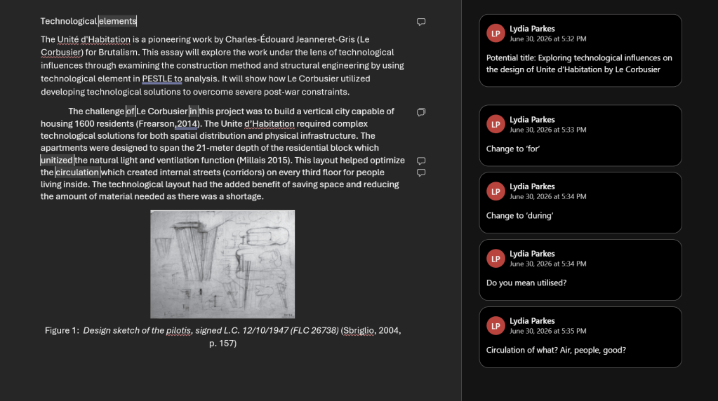The height and width of the screenshot is (401, 718).
Task: Click the highlighted word 'unitized'
Action: [57, 160]
